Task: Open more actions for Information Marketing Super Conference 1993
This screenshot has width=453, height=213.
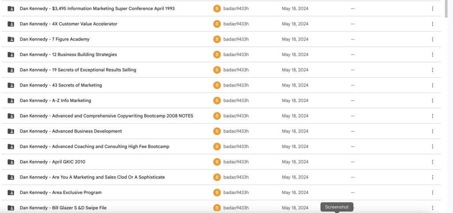Action: (432, 9)
